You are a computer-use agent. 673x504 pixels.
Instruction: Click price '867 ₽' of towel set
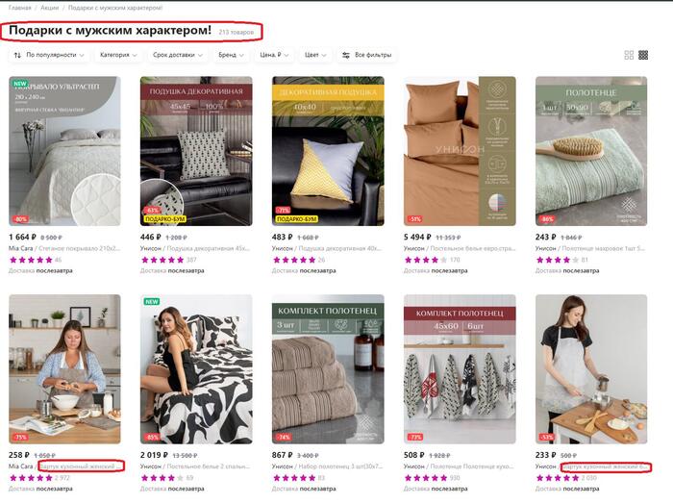click(283, 455)
